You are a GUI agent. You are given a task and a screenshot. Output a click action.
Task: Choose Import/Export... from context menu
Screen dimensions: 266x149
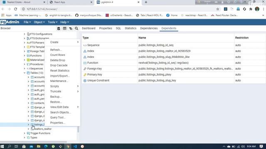(x=63, y=76)
